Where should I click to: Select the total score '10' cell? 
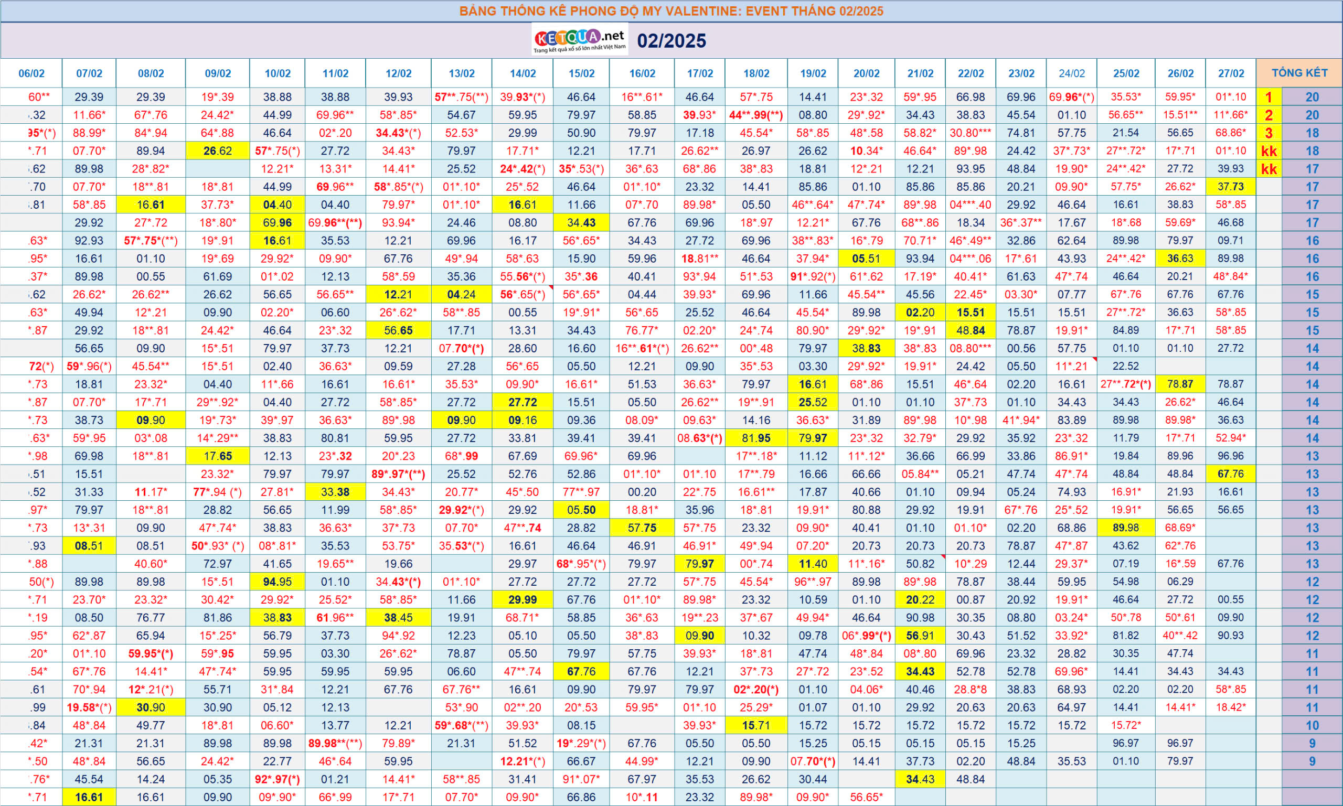click(x=1313, y=726)
